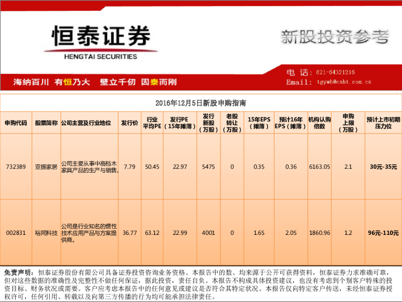Screen dimensions: 402x302
Task: Click the subscription multiple 6163.05
Action: point(319,167)
